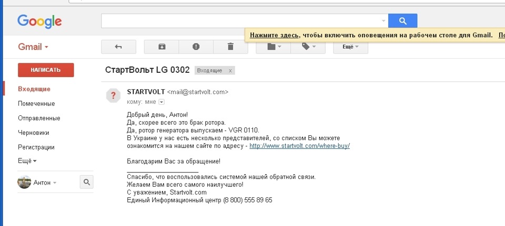Open the Черновики folder
Viewport: 505px width, 226px height.
coord(34,133)
